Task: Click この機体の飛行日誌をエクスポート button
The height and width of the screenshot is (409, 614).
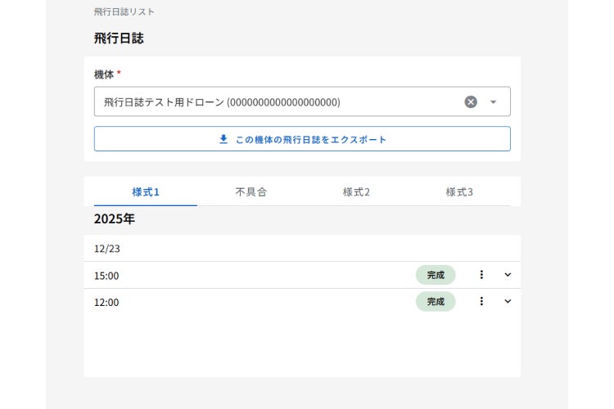Action: click(x=302, y=139)
